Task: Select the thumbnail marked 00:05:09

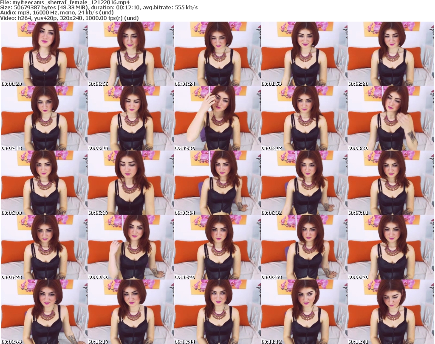Action: tap(44, 183)
